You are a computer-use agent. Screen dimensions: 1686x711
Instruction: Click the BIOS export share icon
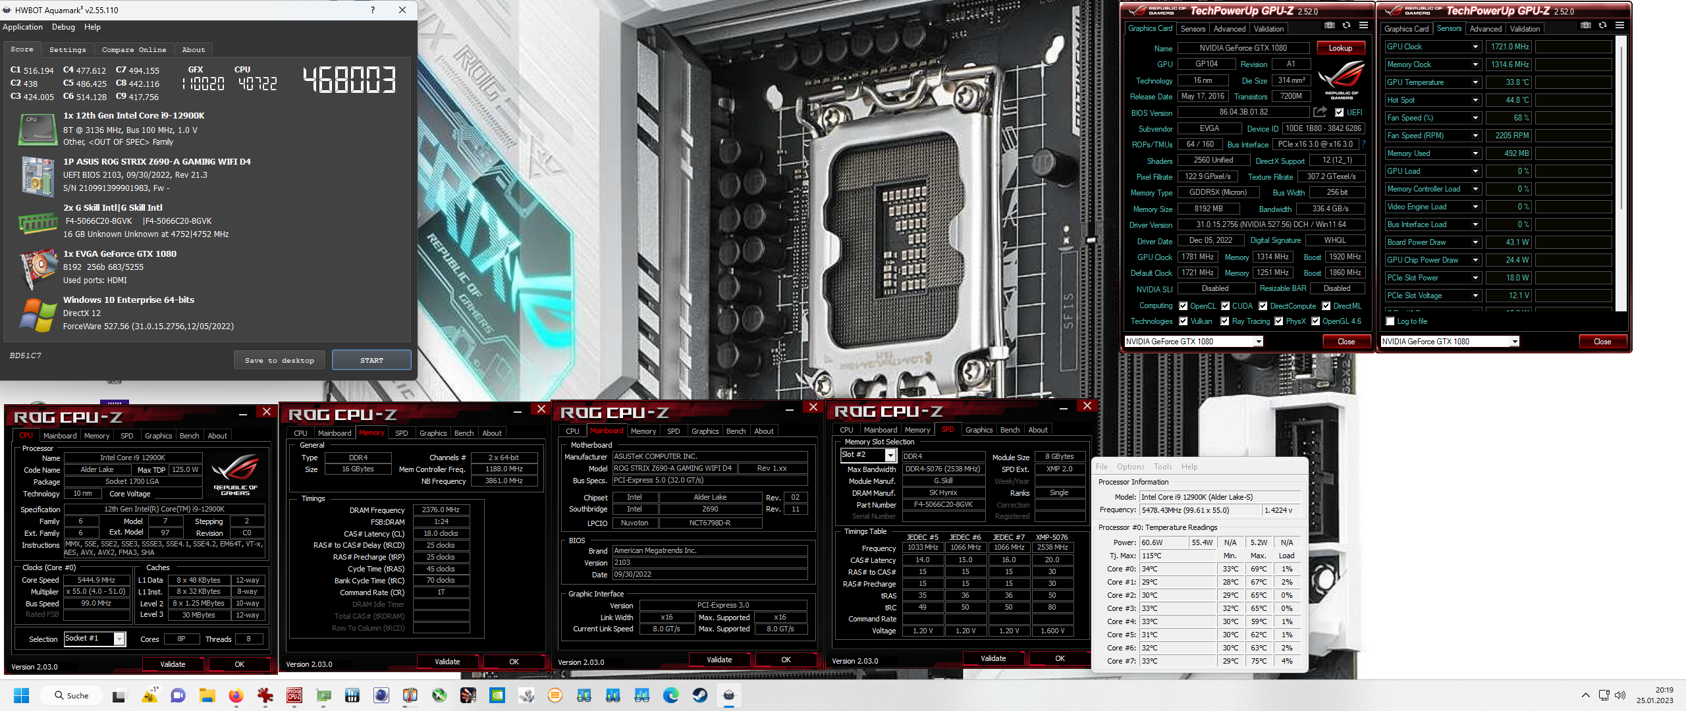click(x=1320, y=112)
